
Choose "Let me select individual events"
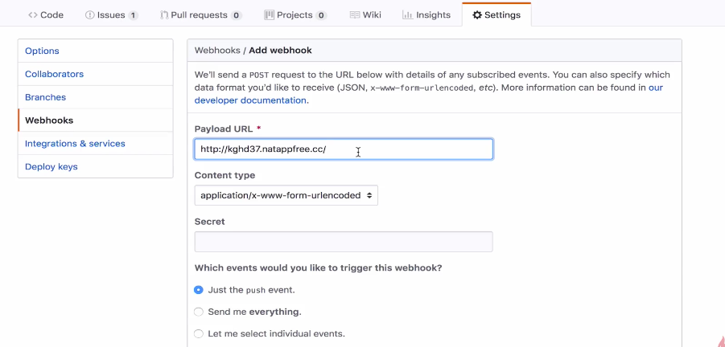pos(199,333)
